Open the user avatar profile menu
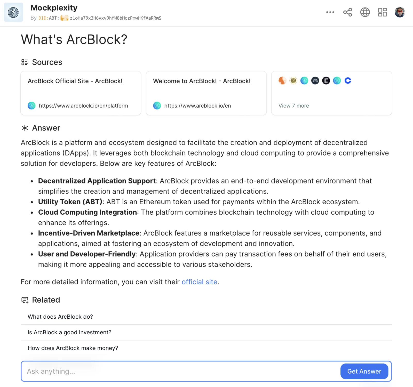The width and height of the screenshot is (413, 387). [400, 12]
